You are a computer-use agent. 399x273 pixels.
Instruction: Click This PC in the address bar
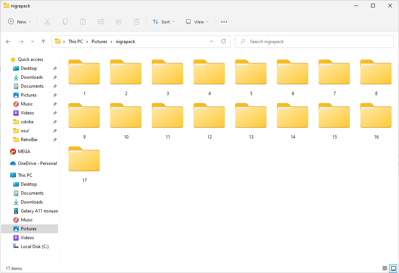point(76,42)
